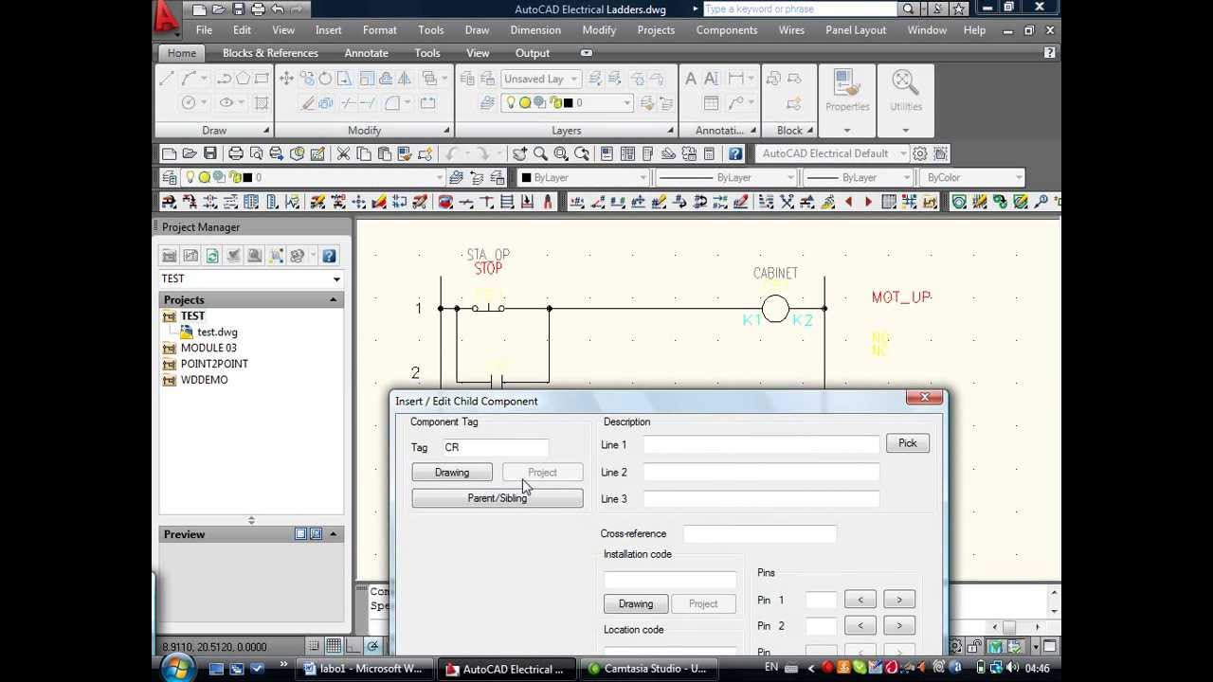Screen dimensions: 1213x682
Task: Click the Insert Component icon in electrical toolbar
Action: [169, 202]
